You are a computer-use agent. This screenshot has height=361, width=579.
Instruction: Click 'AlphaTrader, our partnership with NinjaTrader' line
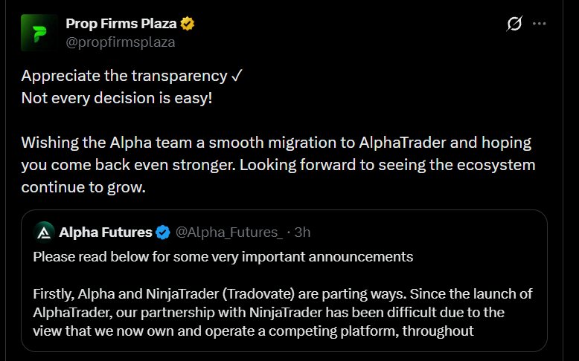point(269,312)
